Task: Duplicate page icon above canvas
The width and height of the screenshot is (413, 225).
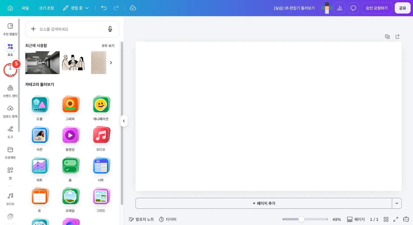Action: coord(387,37)
